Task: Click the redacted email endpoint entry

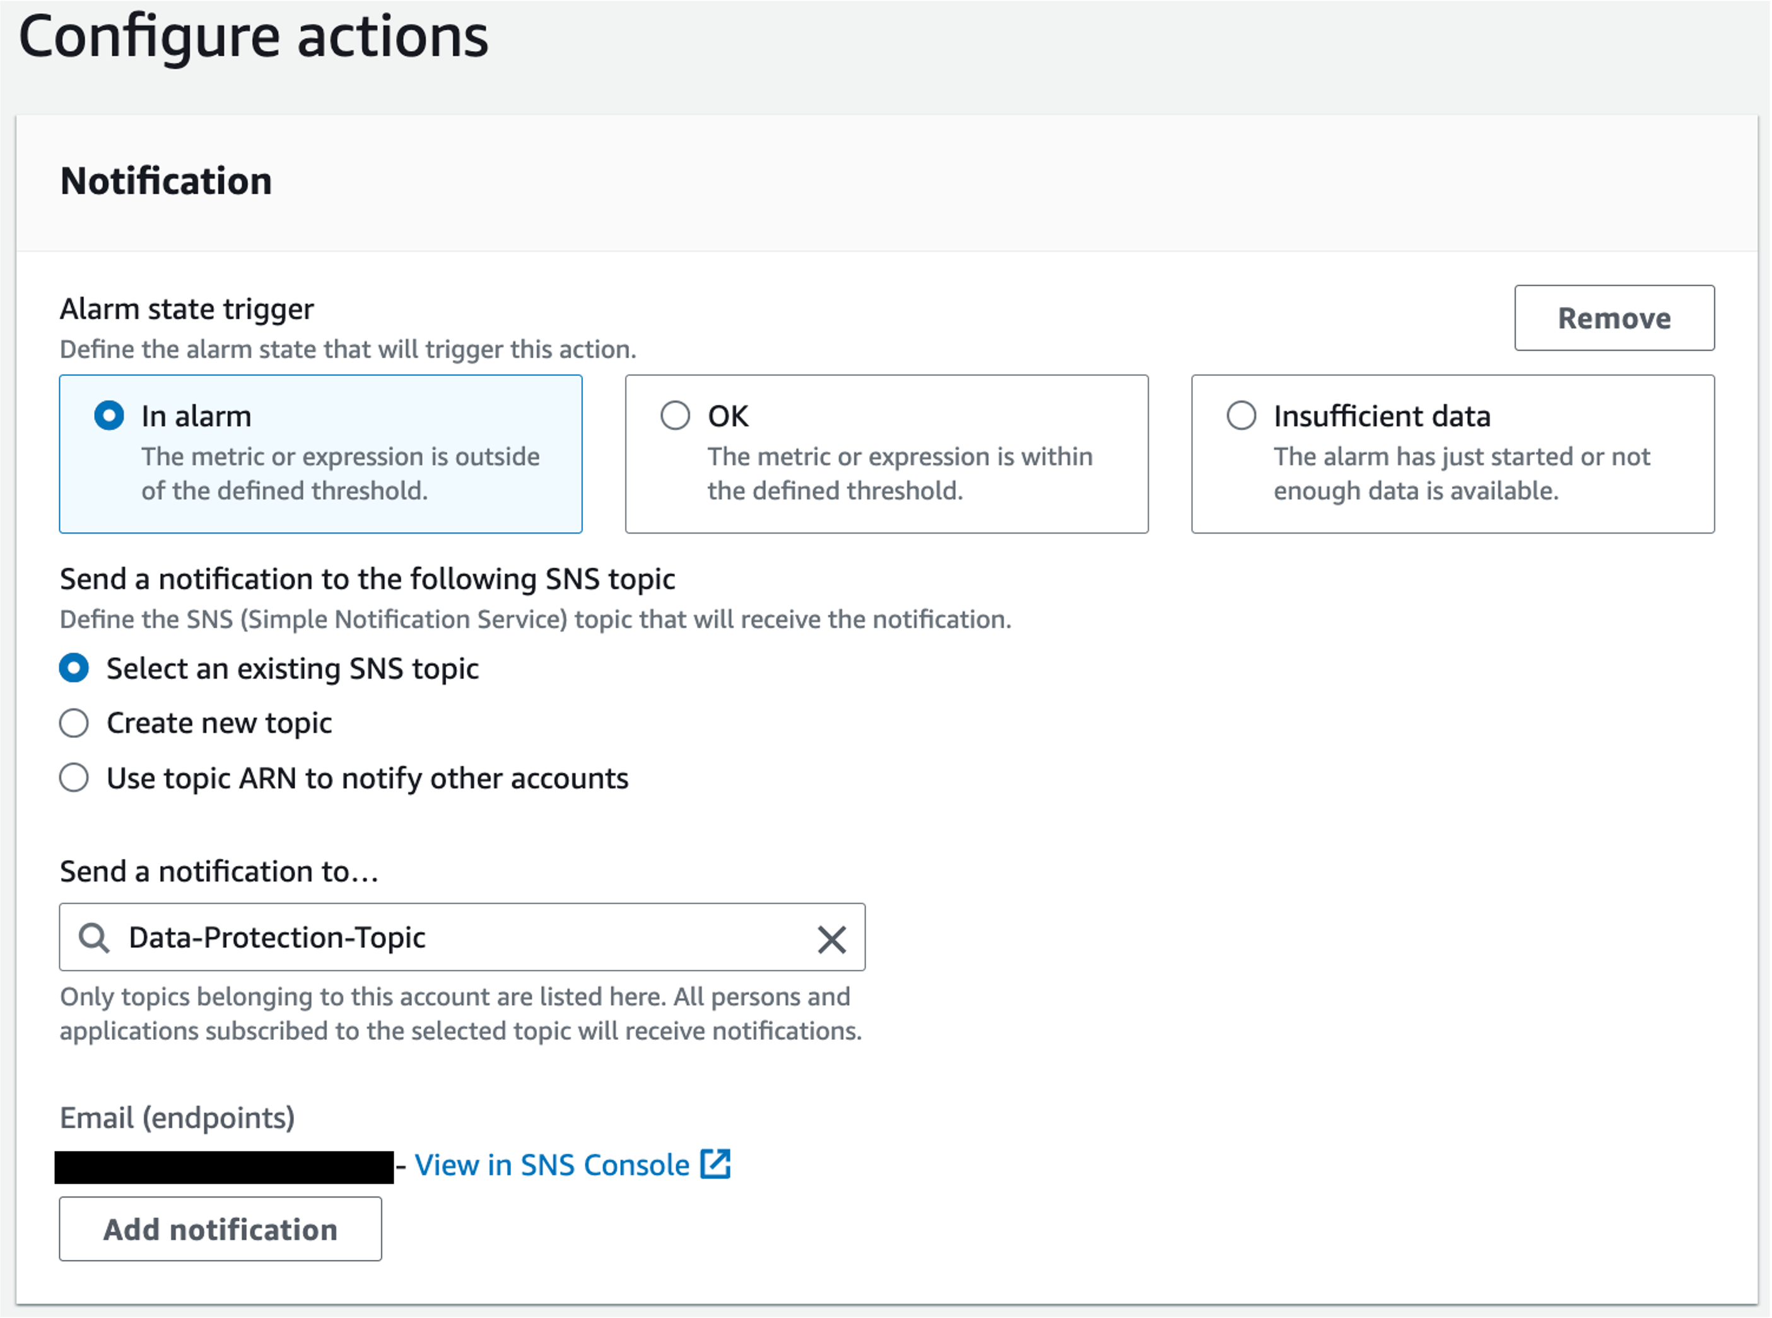Action: point(223,1165)
